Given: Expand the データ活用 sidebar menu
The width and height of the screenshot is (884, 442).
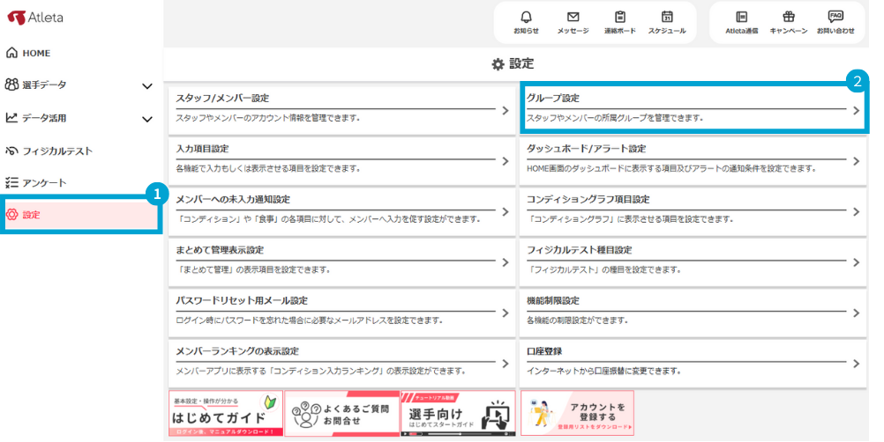Looking at the screenshot, I should click(147, 118).
